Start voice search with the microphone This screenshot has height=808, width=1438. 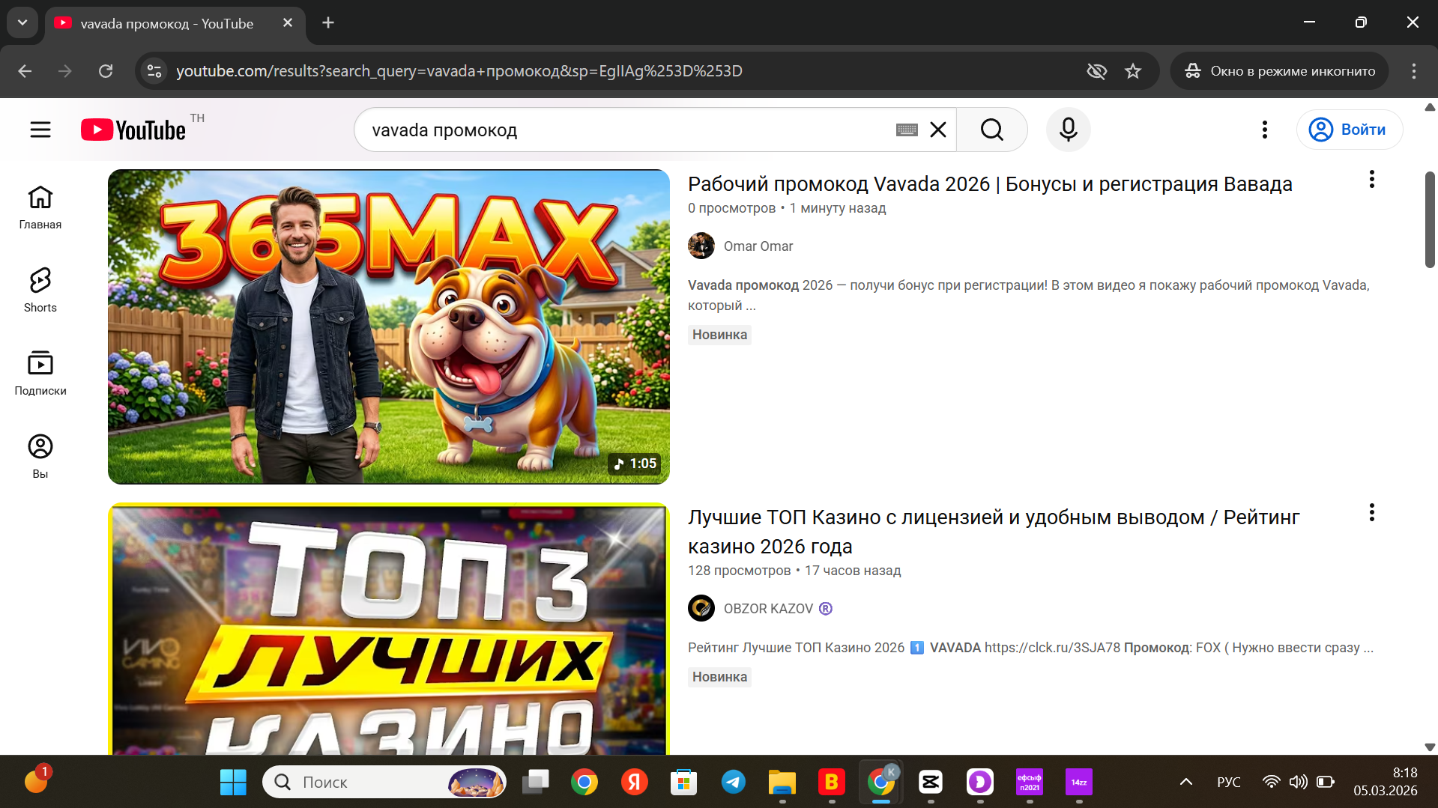[1069, 130]
